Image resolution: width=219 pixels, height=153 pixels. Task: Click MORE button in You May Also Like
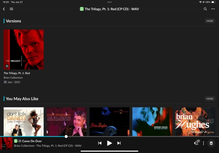coord(210,99)
